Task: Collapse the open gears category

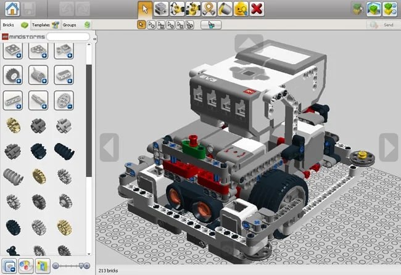Action: pyautogui.click(x=64, y=101)
